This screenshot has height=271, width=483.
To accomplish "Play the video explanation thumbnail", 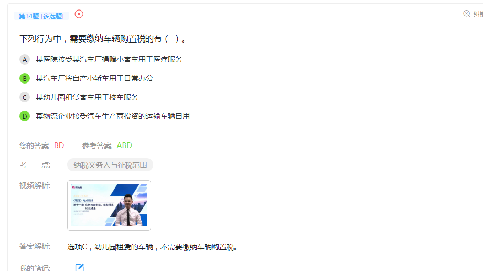I will point(109,205).
